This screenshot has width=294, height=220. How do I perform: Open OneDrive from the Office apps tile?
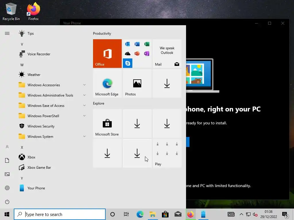(127, 54)
